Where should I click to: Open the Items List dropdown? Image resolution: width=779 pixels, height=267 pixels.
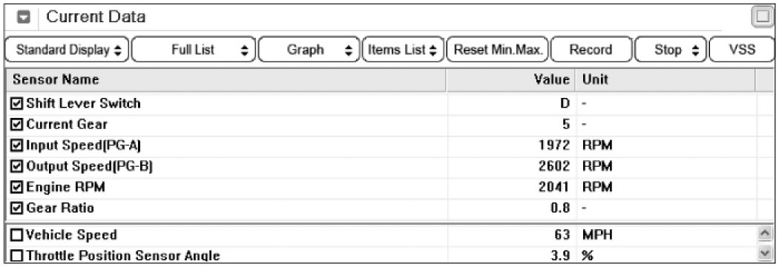tap(402, 50)
